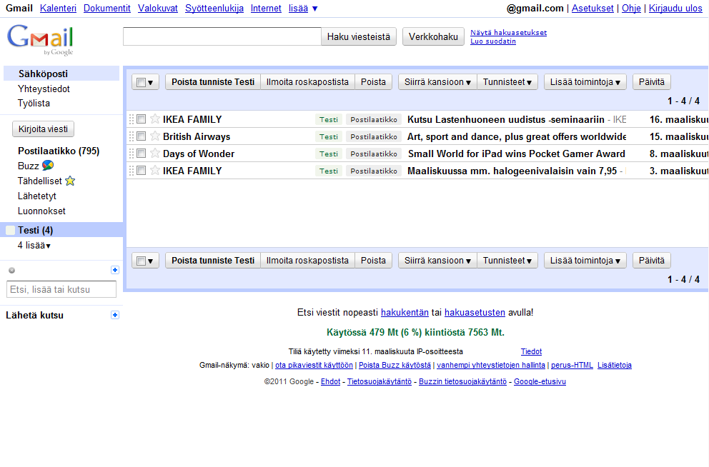The height and width of the screenshot is (467, 709).
Task: Tick the select-all checkbox in the top toolbar
Action: [141, 83]
